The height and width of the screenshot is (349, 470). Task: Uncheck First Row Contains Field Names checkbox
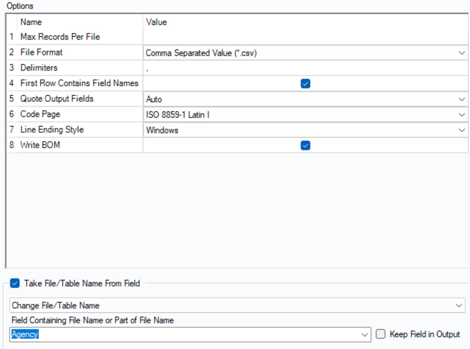(x=305, y=83)
